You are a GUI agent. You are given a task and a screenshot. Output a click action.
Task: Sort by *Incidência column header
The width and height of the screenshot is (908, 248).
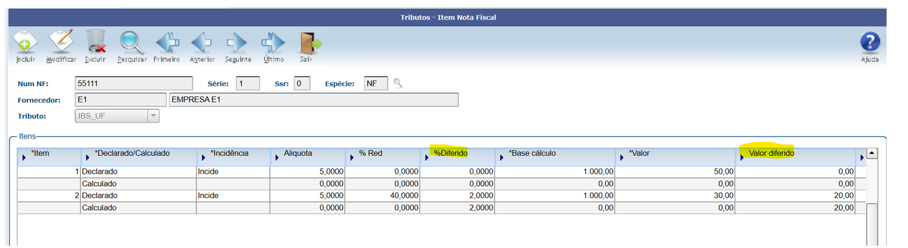click(x=233, y=157)
